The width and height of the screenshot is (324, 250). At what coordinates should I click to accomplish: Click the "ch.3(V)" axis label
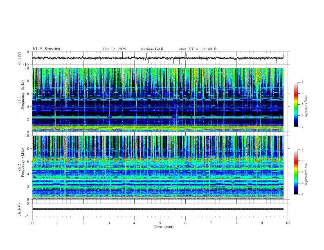[20, 210]
